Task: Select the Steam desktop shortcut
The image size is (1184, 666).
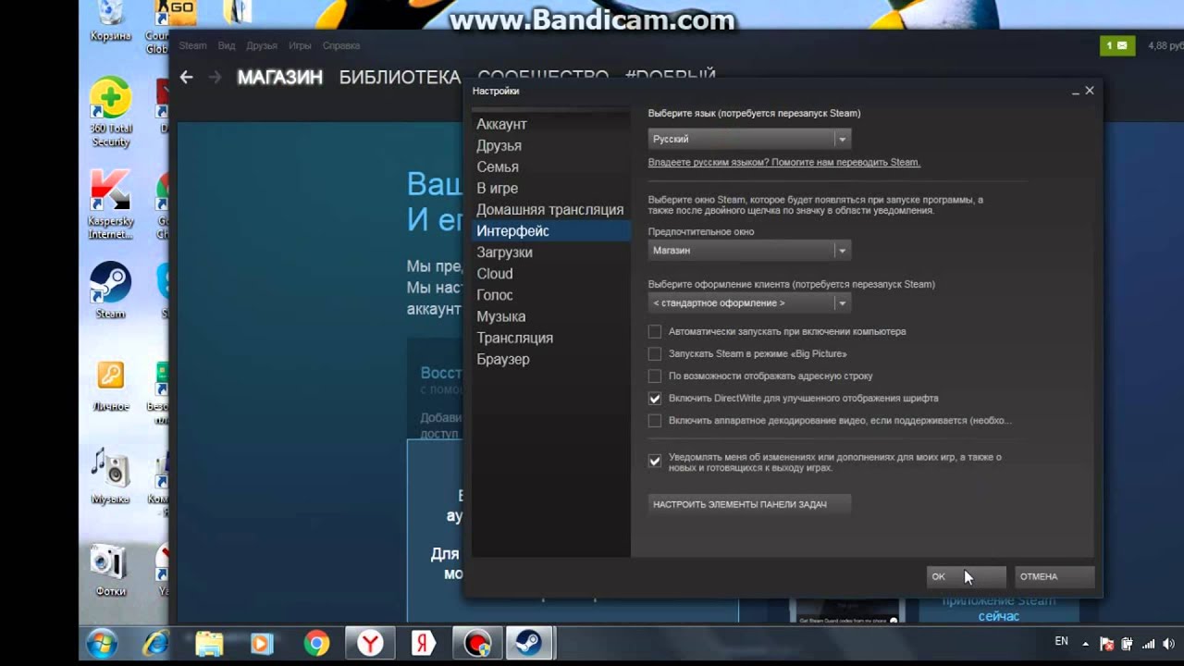Action: coord(111,290)
